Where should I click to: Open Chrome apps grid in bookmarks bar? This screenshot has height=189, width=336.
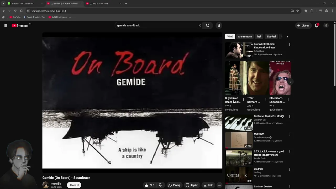(3, 17)
